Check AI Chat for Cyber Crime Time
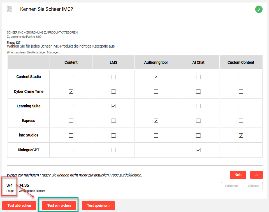The width and height of the screenshot is (269, 212). click(x=198, y=92)
